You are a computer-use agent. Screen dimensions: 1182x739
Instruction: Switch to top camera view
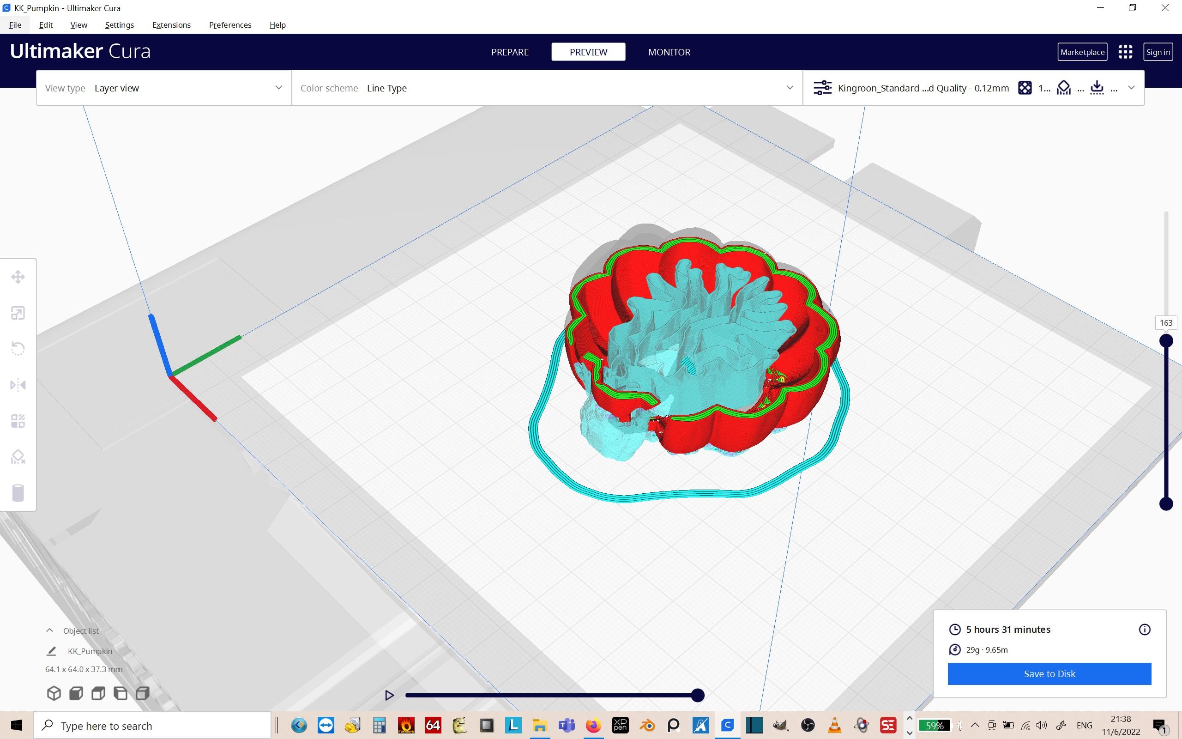(x=98, y=693)
